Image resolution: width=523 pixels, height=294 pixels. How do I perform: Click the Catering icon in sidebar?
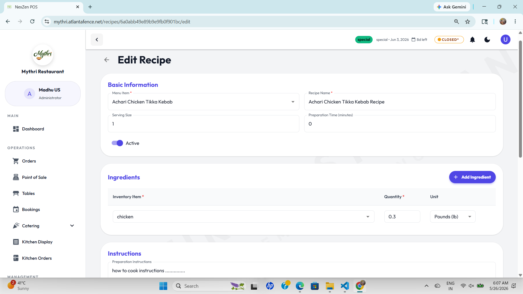click(x=16, y=226)
